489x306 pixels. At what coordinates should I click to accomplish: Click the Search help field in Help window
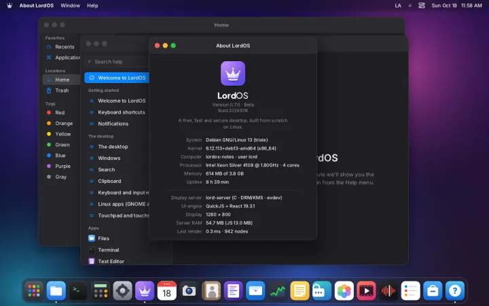click(x=117, y=62)
